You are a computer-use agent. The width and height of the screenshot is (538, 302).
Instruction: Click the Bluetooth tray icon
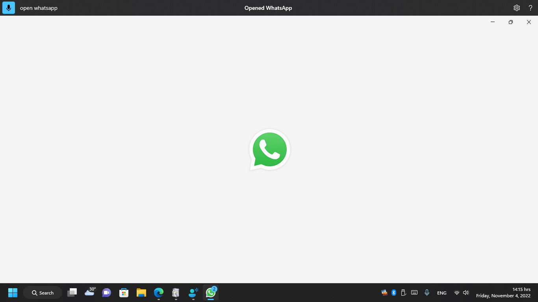[x=394, y=293]
